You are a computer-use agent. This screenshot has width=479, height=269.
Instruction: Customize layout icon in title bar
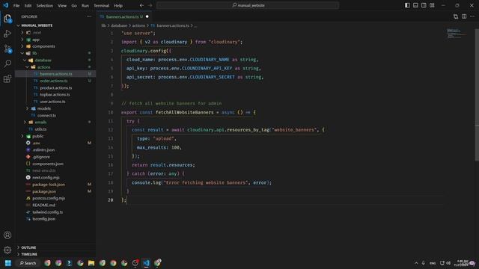click(x=432, y=5)
